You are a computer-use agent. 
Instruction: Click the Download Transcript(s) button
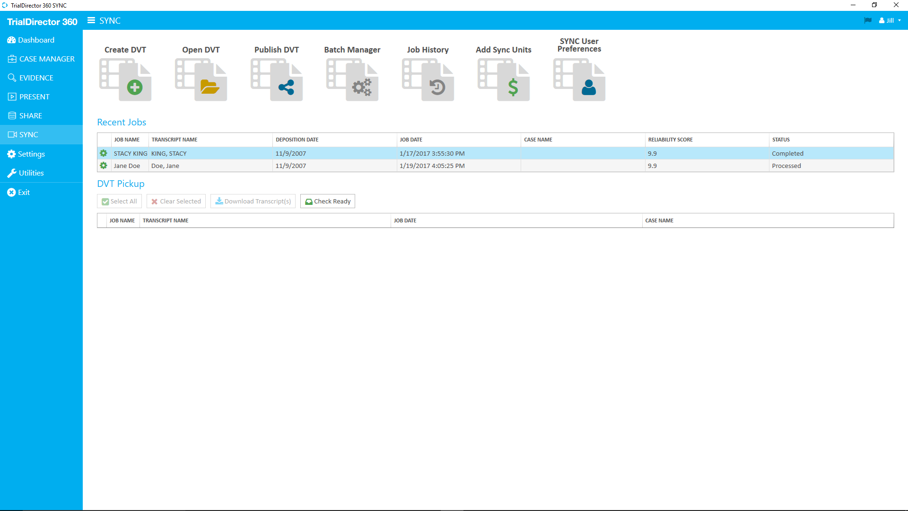click(253, 201)
